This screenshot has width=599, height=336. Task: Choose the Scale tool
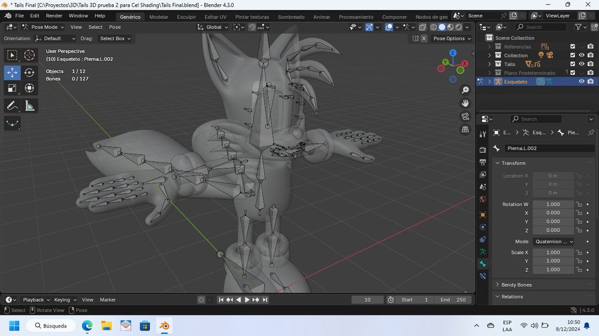(x=12, y=88)
